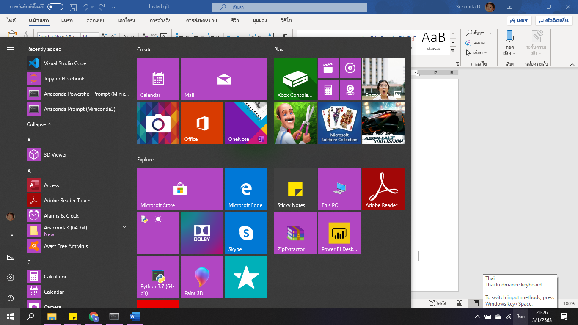The width and height of the screenshot is (578, 325).
Task: Open the Camera tile in Create group
Action: (x=158, y=123)
